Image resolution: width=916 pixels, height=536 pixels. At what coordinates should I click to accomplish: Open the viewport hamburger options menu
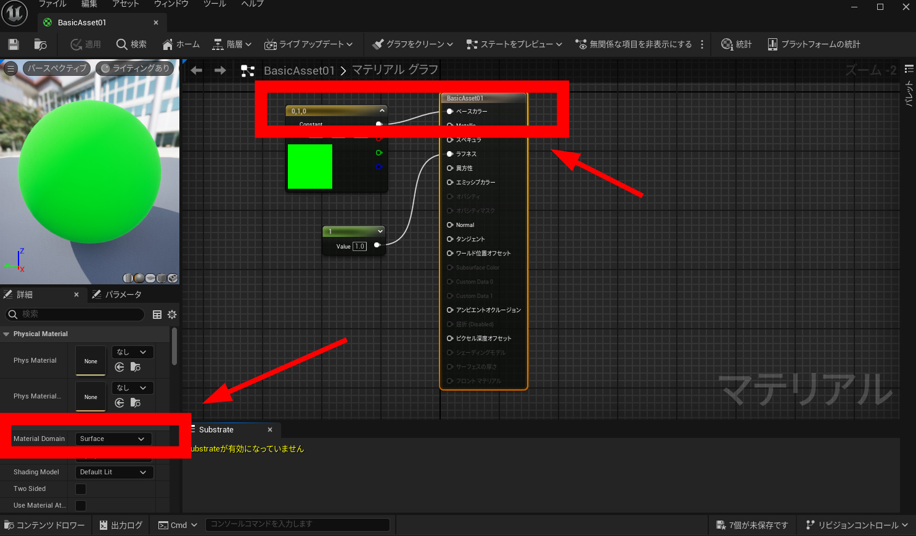click(10, 68)
